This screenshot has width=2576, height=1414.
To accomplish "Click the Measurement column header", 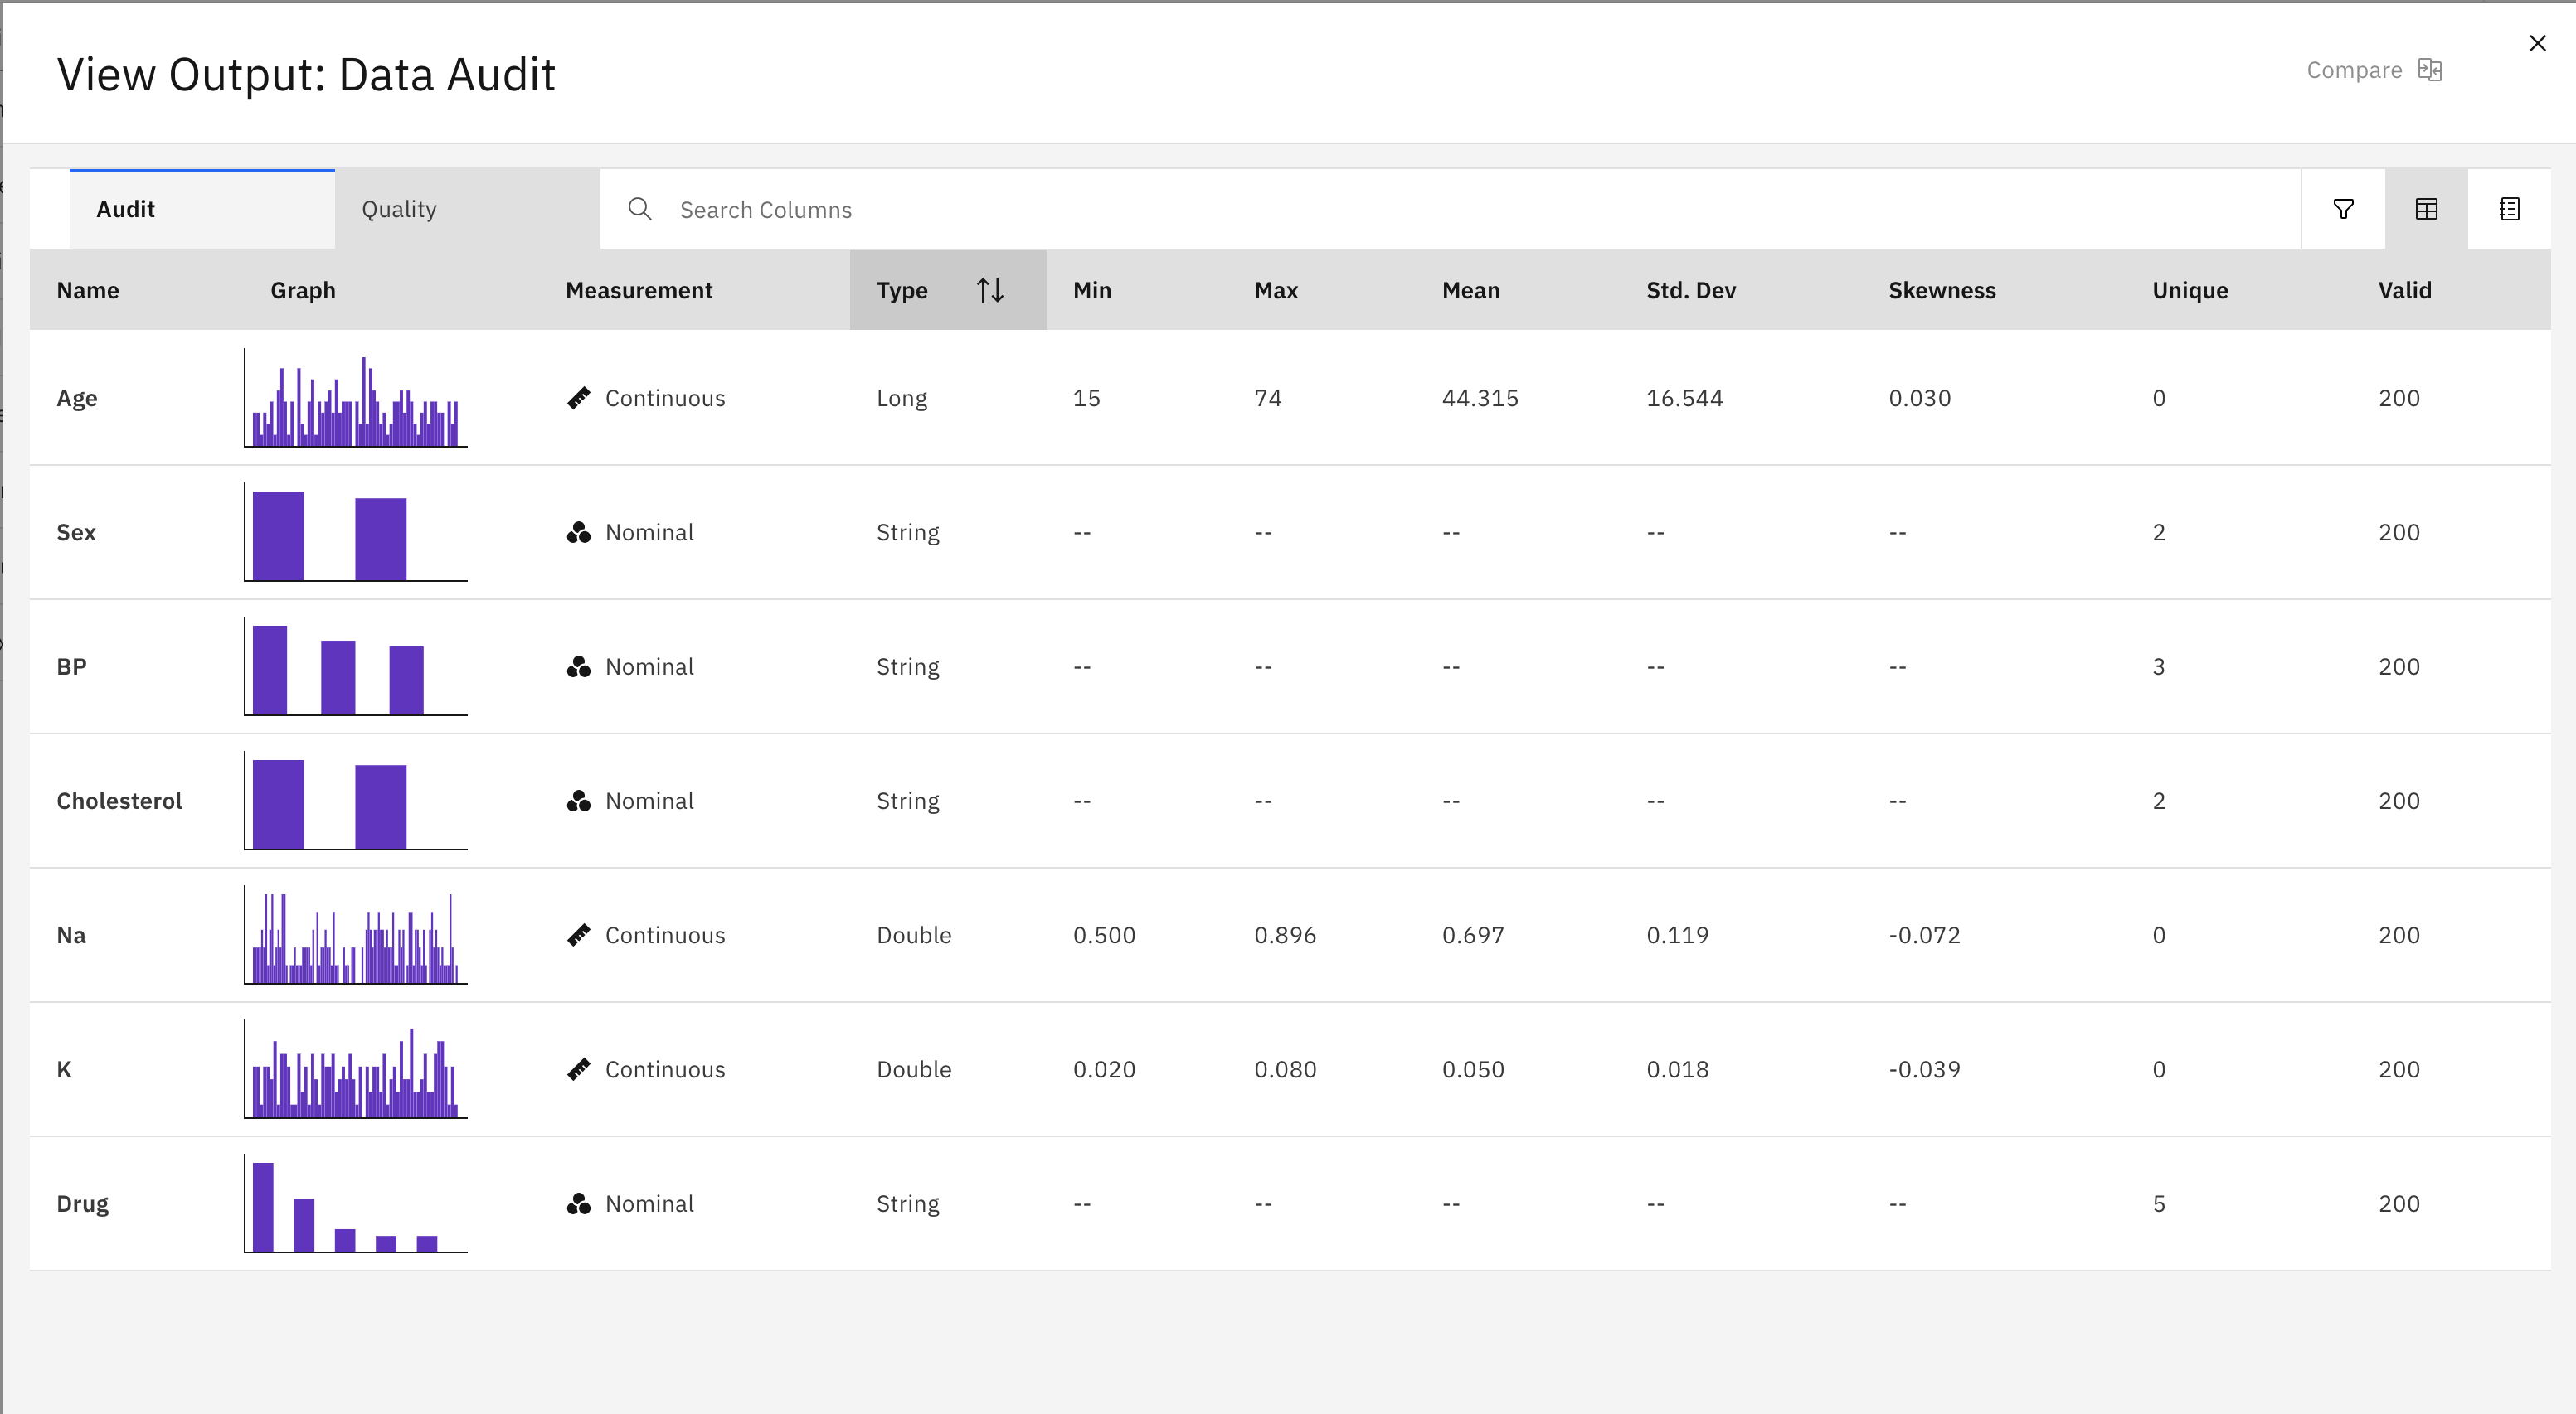I will click(639, 290).
